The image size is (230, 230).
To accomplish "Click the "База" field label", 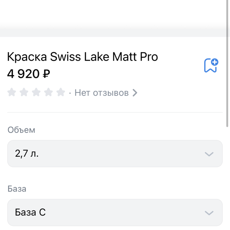I will click(x=17, y=189).
